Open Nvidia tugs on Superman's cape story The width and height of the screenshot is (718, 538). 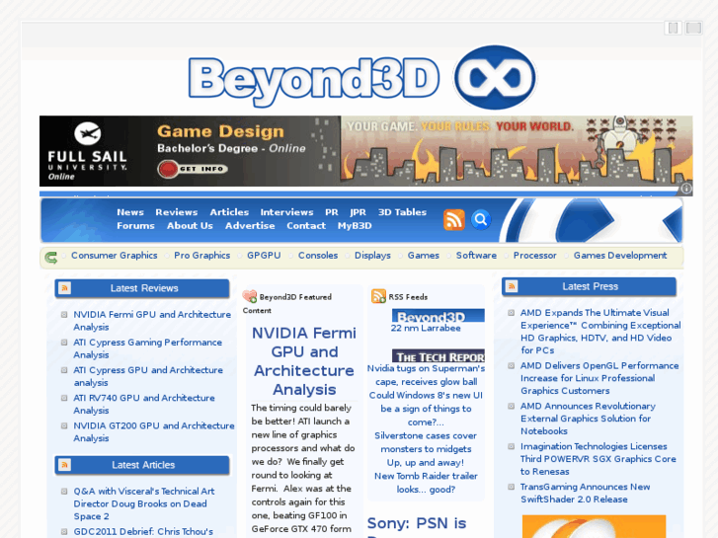426,375
